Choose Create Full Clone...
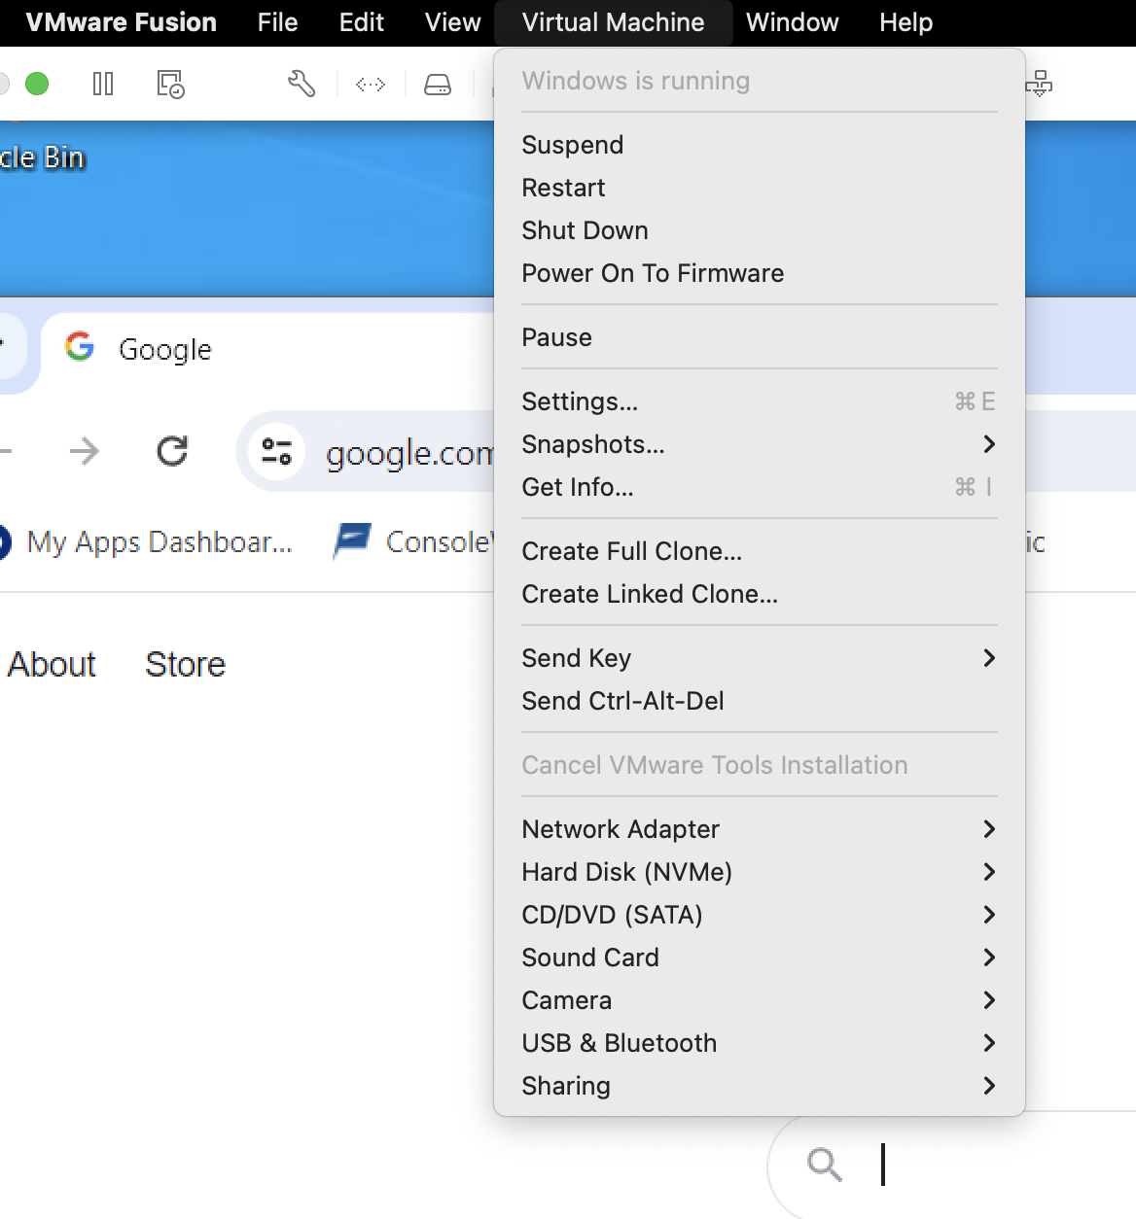Viewport: 1136px width, 1219px height. 760,551
